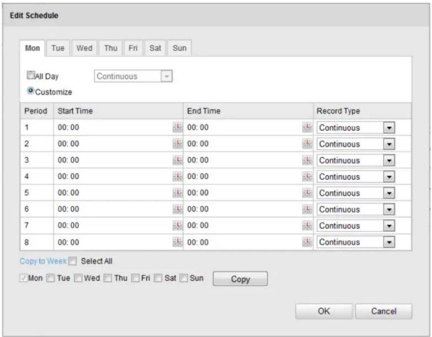
Task: Open time picker for period 5 end time
Action: click(307, 193)
